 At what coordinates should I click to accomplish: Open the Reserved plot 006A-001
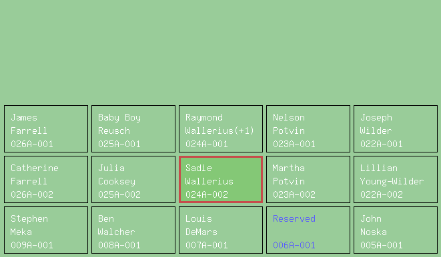pos(308,230)
